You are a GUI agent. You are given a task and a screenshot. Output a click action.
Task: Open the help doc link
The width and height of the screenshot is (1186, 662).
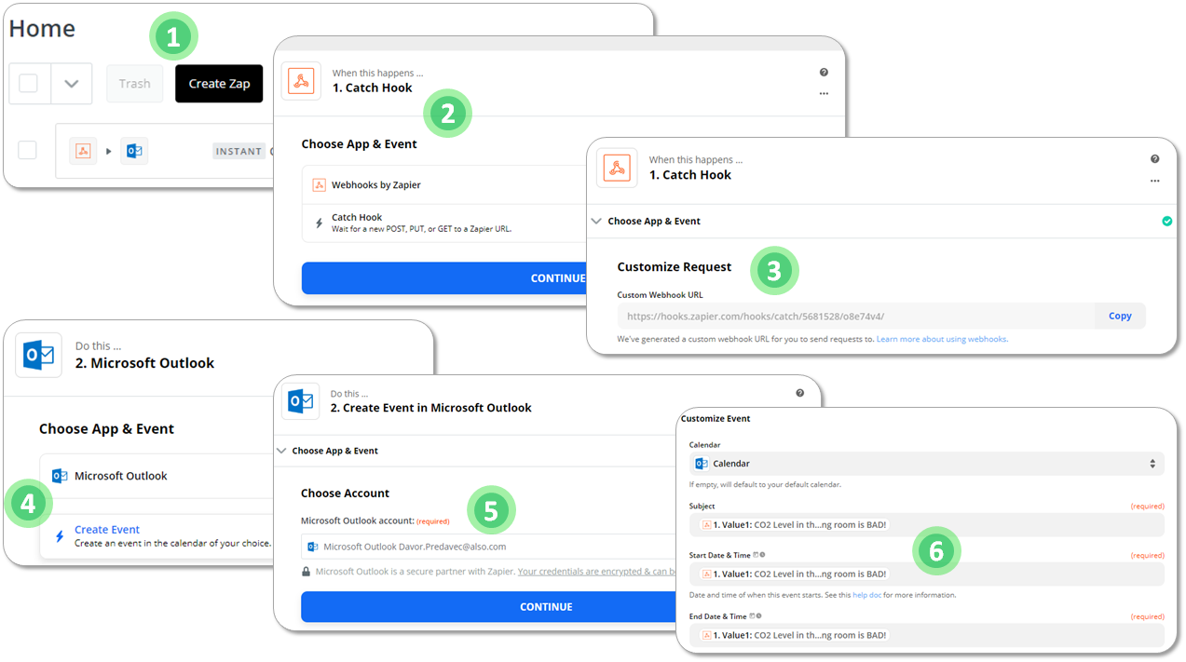point(867,595)
